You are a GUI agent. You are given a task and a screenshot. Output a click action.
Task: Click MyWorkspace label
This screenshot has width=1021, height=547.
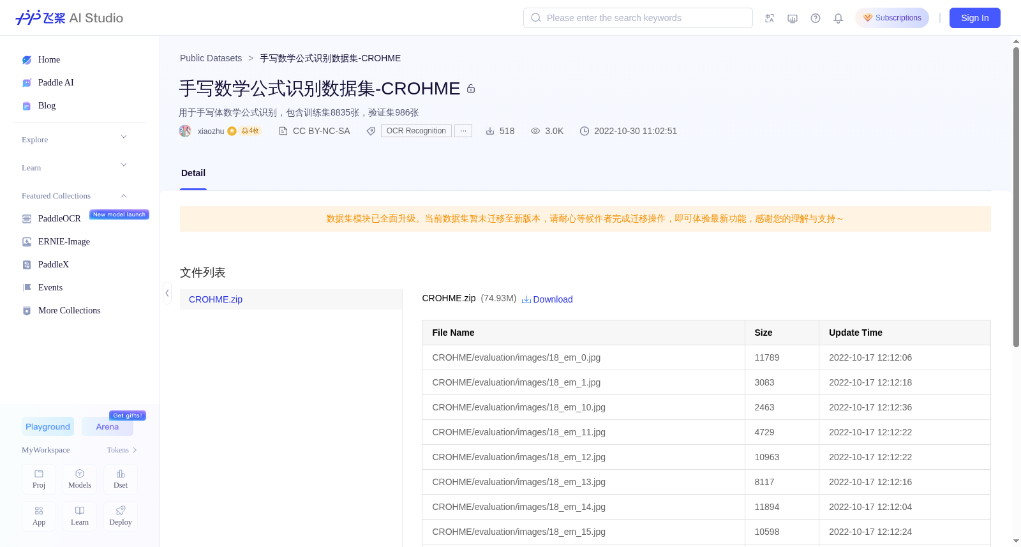click(46, 450)
